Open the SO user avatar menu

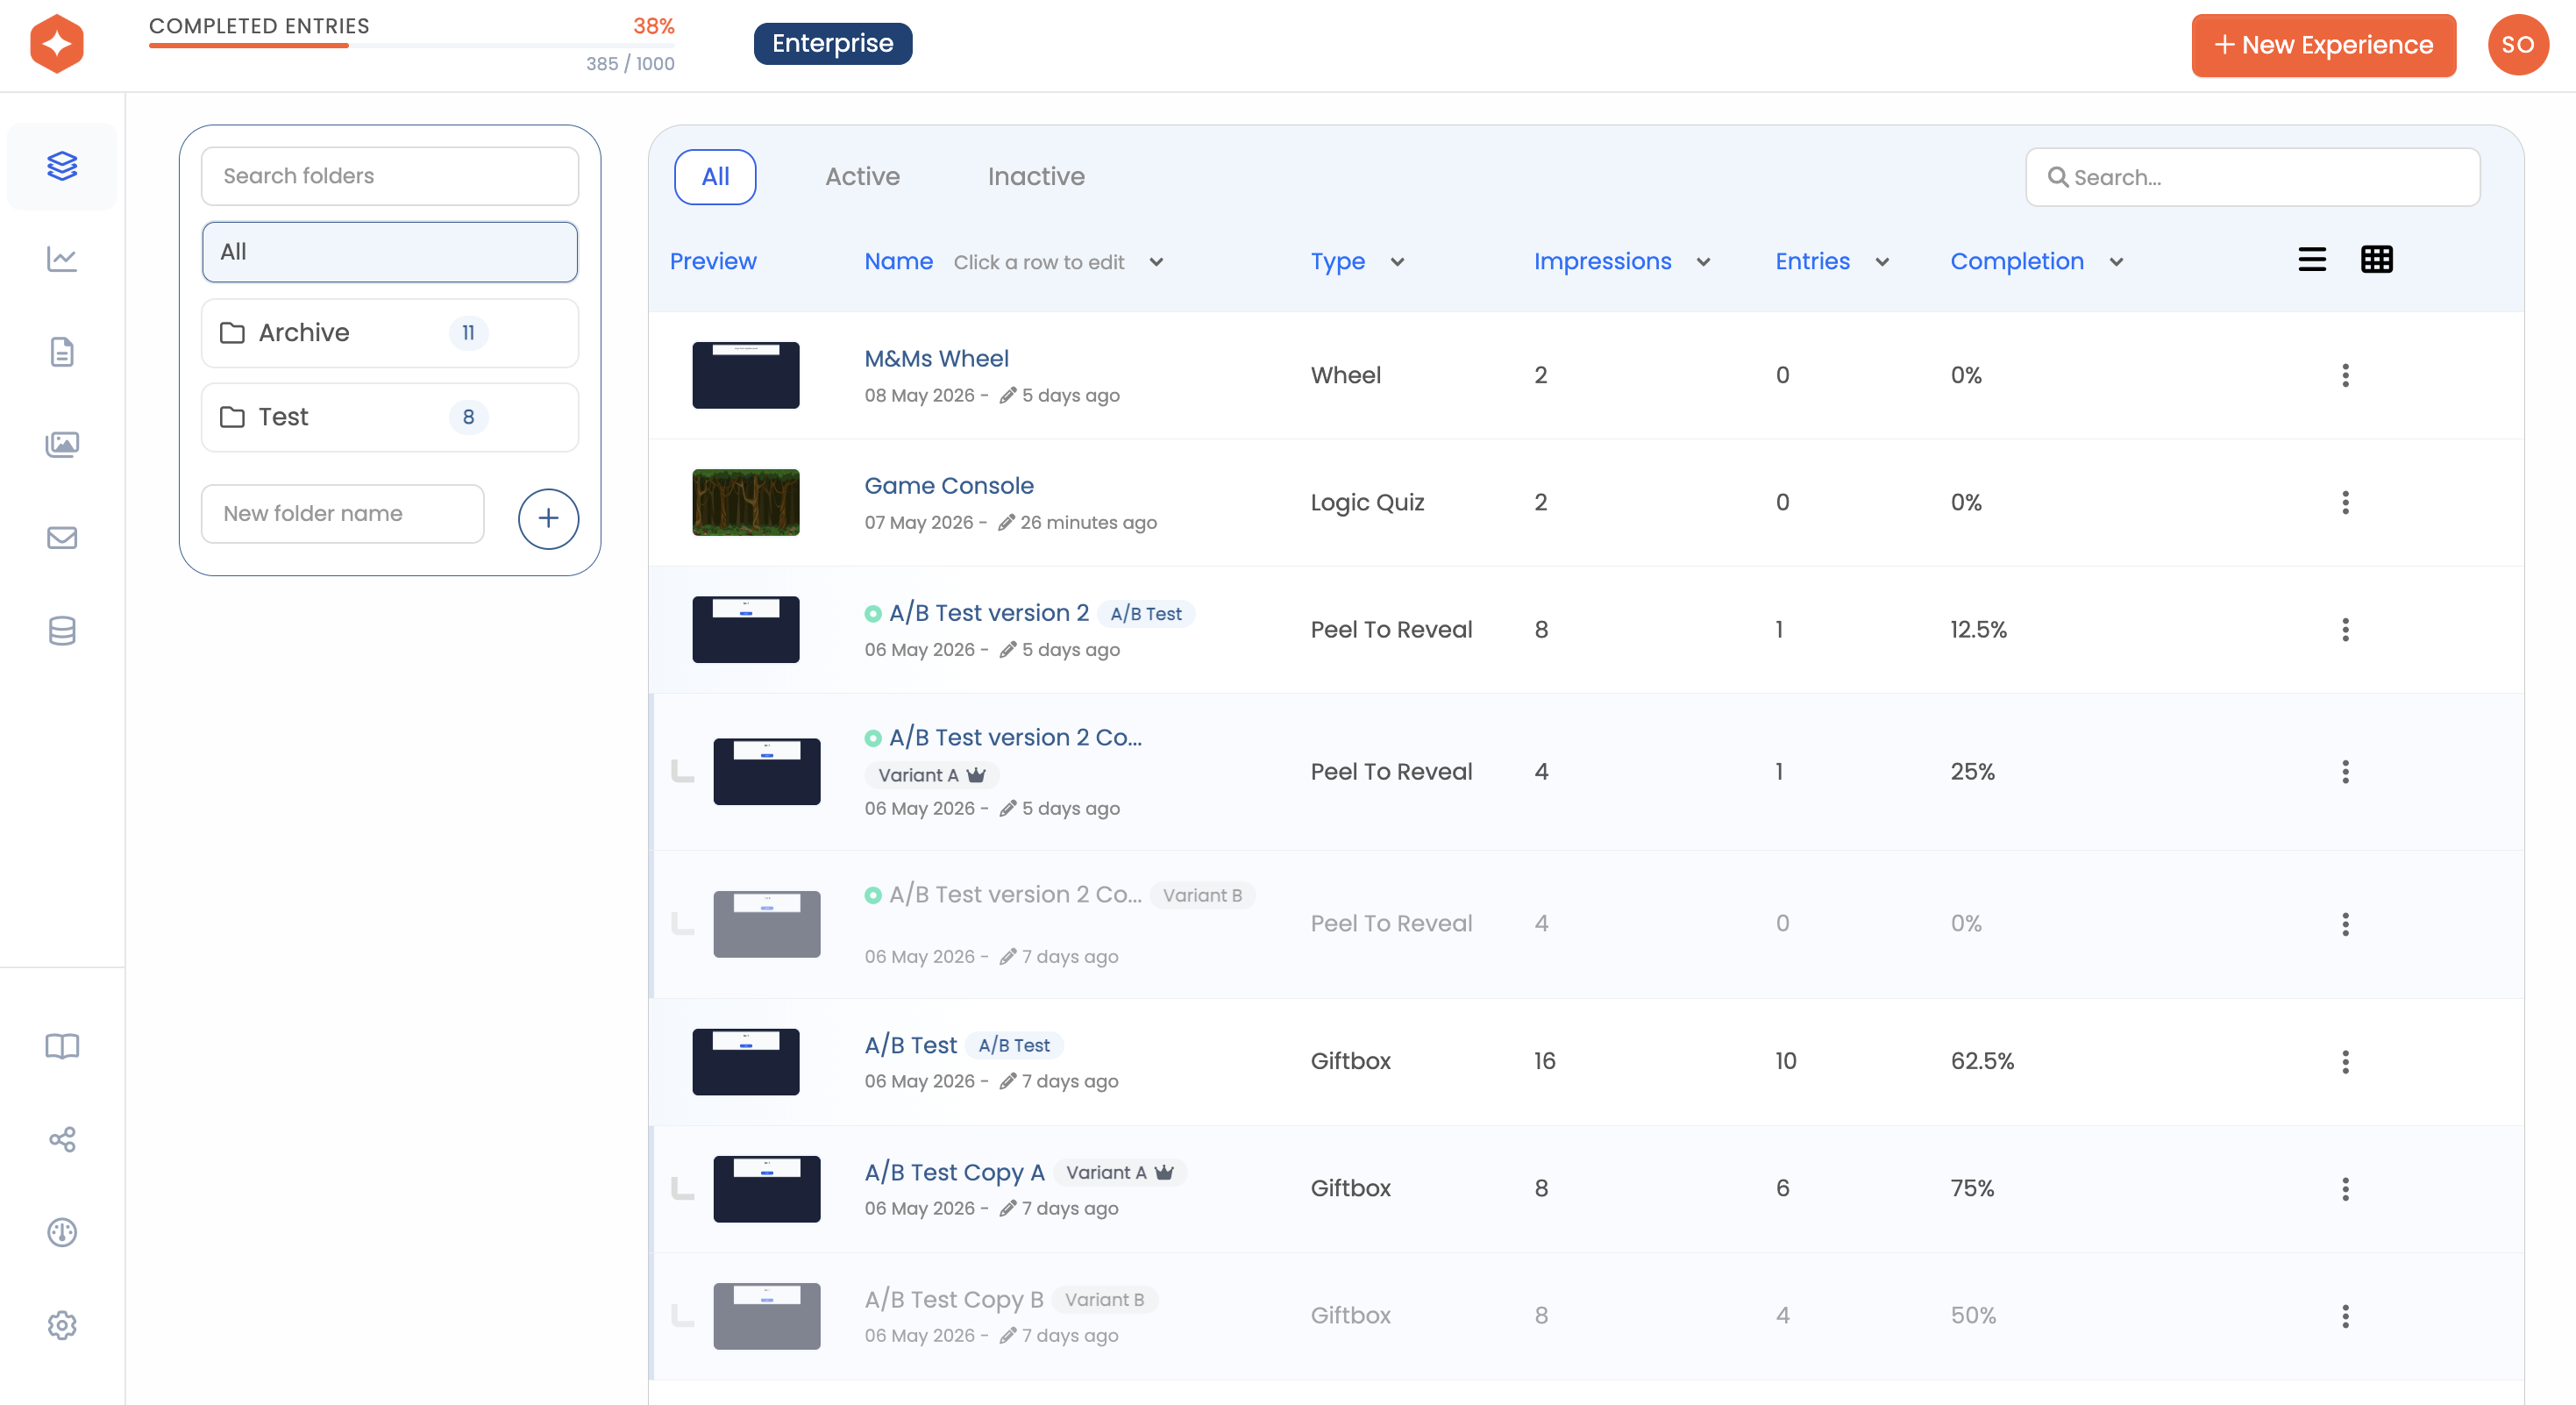point(2517,45)
